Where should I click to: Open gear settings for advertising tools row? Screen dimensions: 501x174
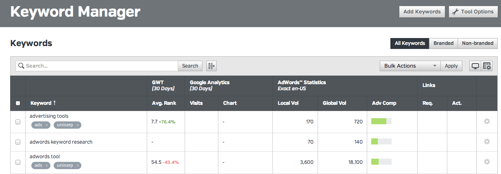(487, 121)
